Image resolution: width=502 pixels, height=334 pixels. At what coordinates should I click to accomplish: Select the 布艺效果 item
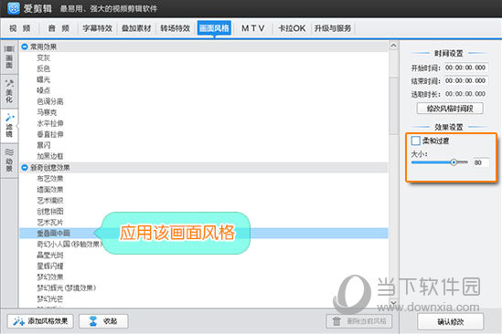pos(50,178)
